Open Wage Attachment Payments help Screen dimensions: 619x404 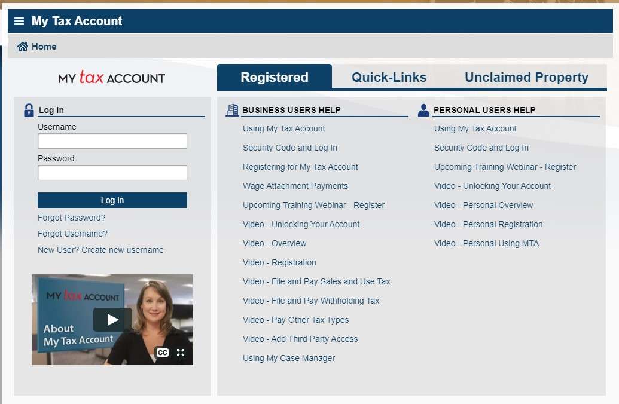coord(295,186)
